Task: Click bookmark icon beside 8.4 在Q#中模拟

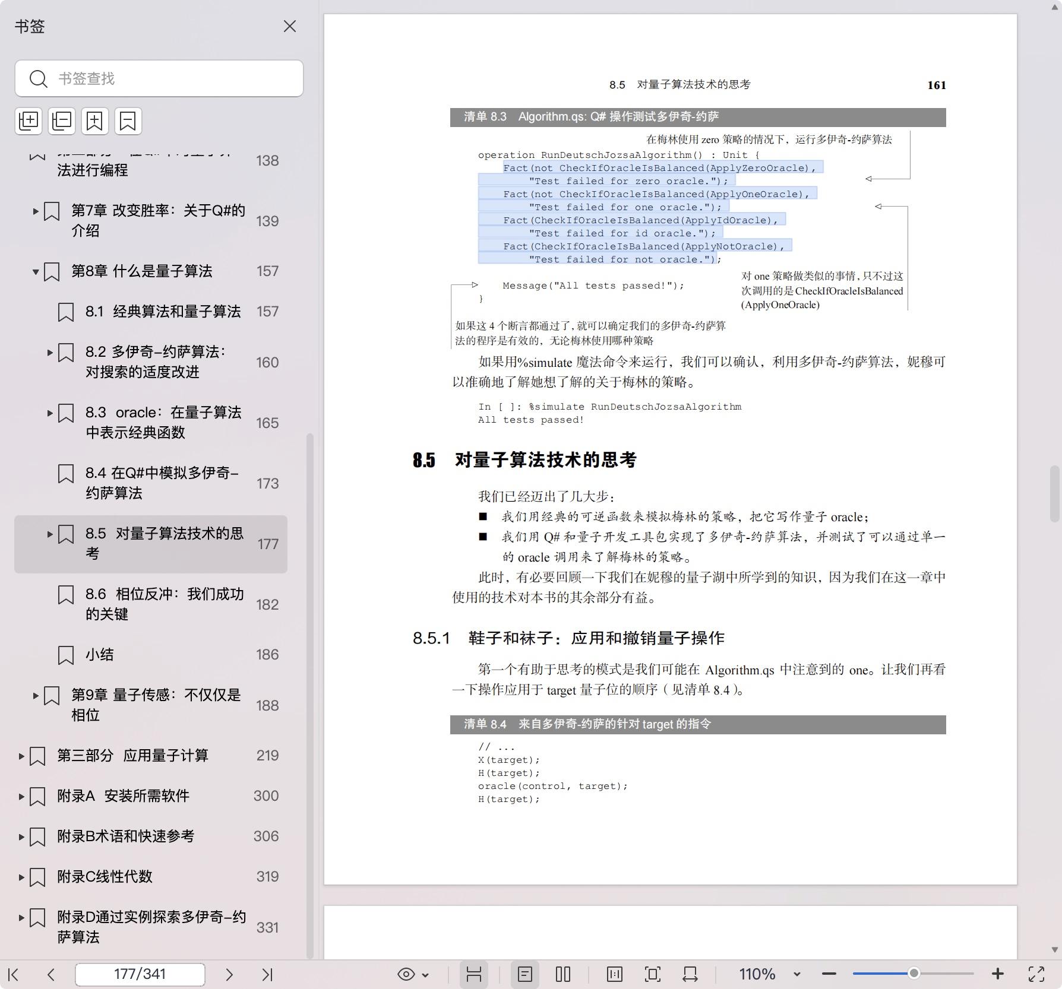Action: tap(66, 474)
